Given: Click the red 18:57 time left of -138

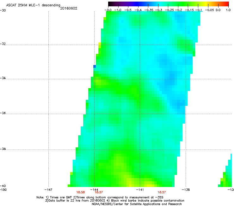Looking at the screenshot, I should (162, 192).
